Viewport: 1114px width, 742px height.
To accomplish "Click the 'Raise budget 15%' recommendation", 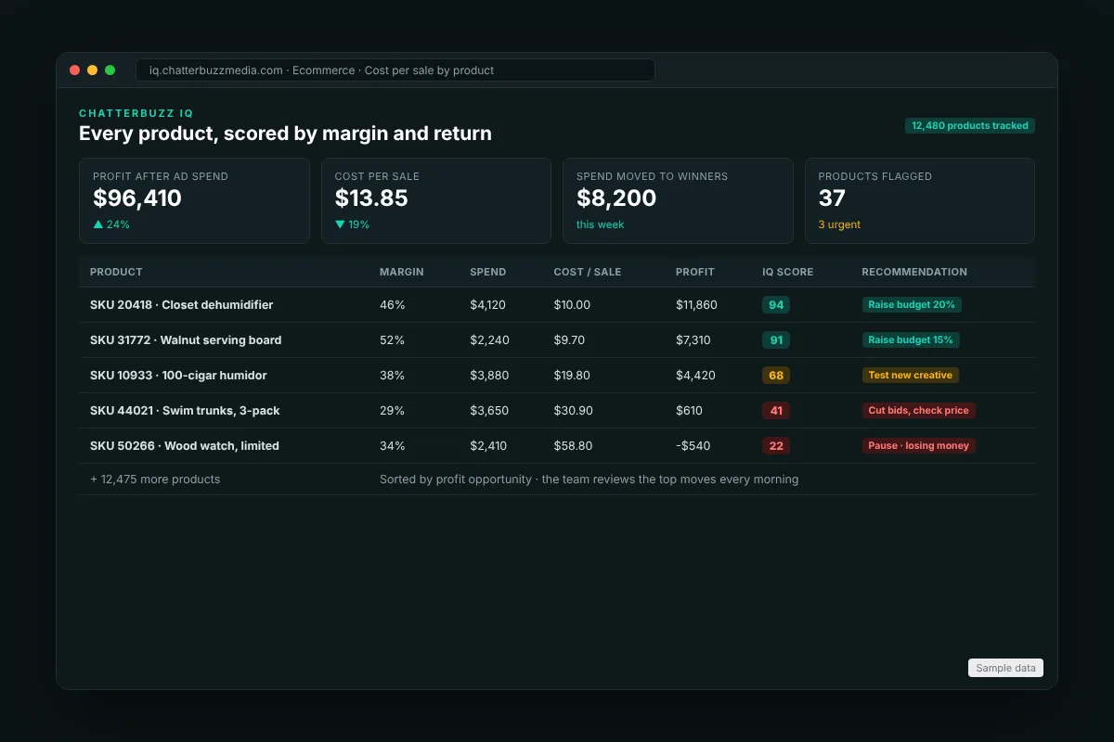I will point(911,340).
